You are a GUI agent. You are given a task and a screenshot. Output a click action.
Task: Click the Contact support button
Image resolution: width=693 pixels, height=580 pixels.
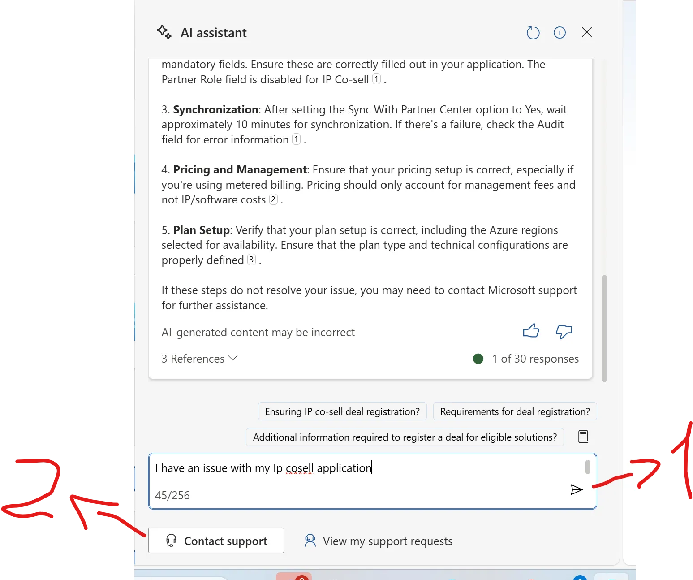(216, 541)
